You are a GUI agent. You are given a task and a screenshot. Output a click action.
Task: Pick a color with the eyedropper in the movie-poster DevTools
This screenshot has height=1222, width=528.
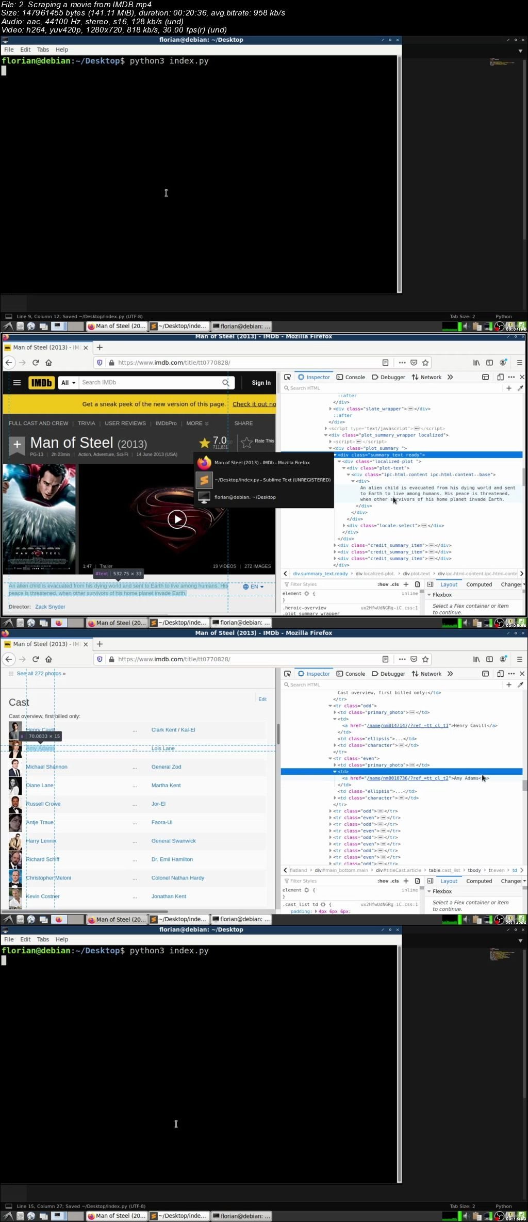(x=520, y=388)
